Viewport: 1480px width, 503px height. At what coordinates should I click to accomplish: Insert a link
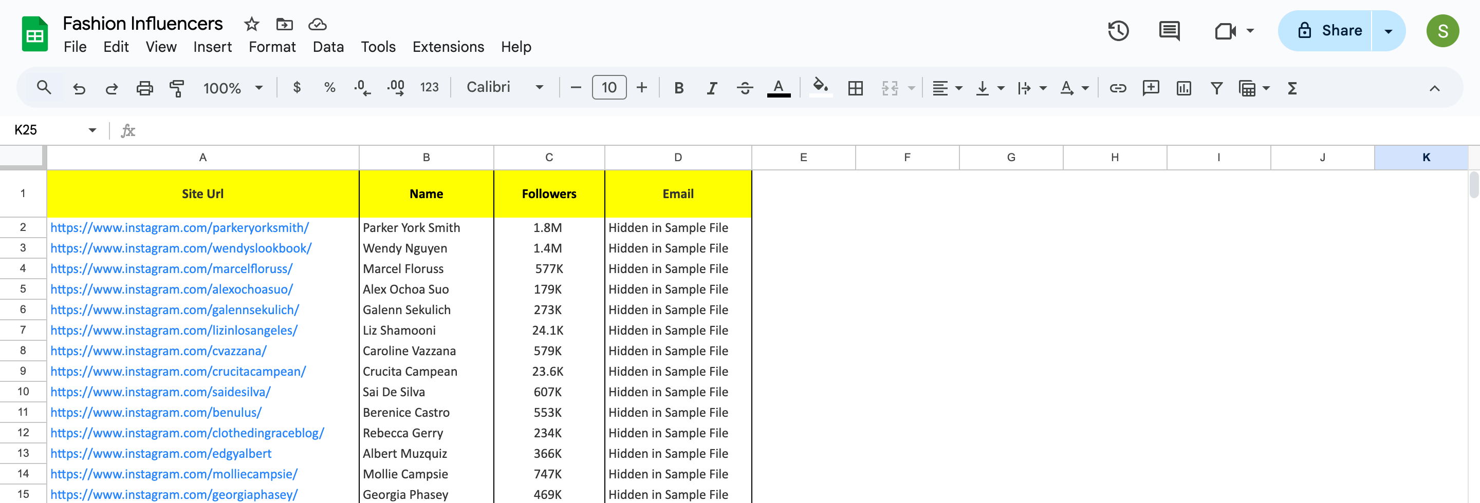1118,88
